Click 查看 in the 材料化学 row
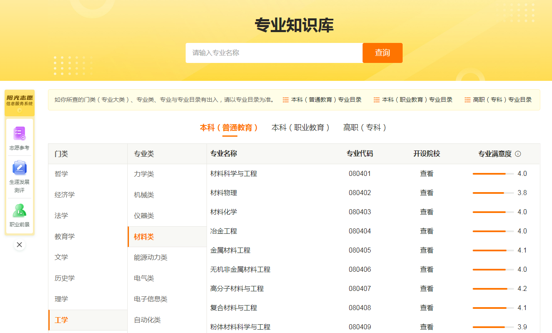This screenshot has width=552, height=333. pyautogui.click(x=427, y=212)
